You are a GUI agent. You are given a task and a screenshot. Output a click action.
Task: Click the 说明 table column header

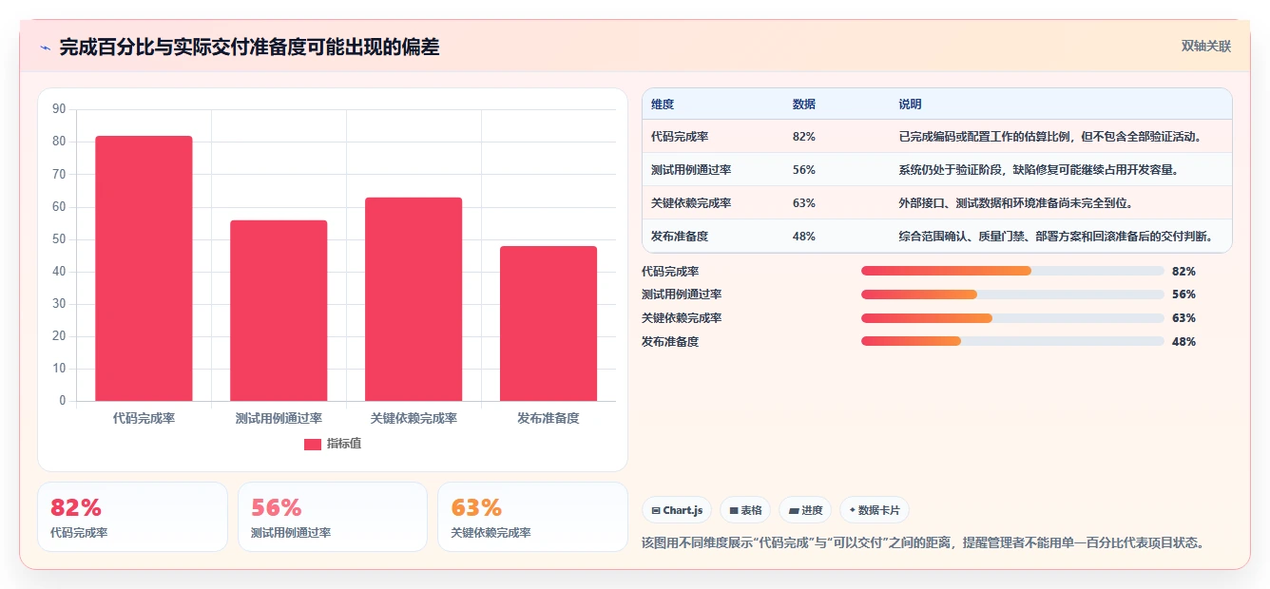click(910, 104)
